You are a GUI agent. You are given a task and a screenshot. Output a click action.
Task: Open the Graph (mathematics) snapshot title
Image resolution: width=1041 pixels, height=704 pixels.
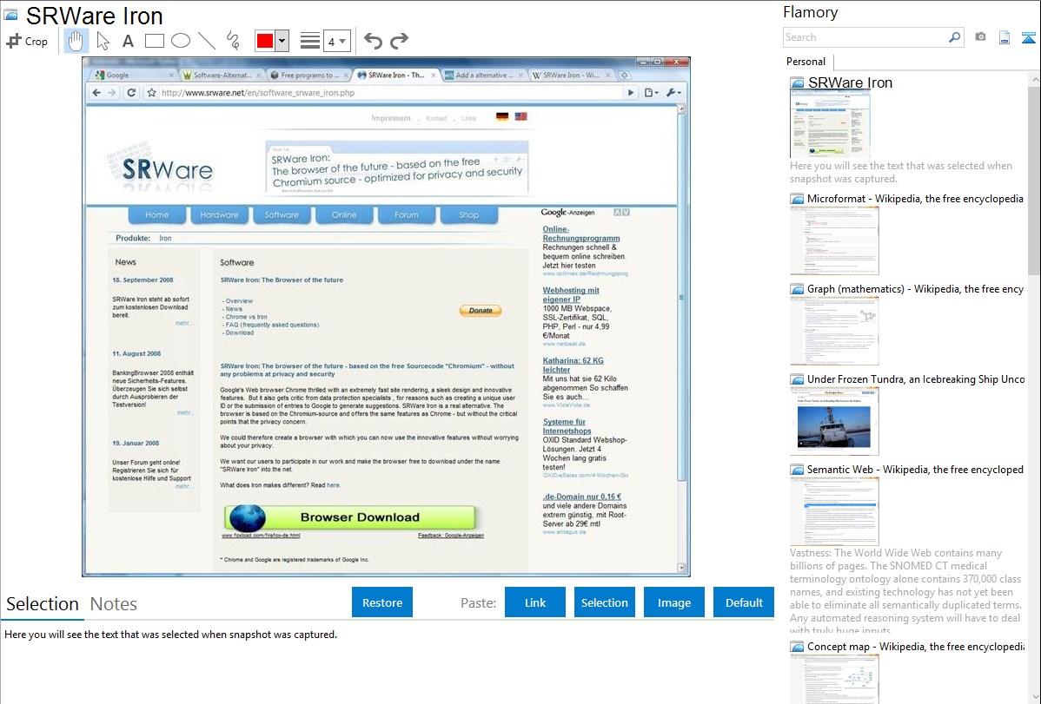(915, 289)
